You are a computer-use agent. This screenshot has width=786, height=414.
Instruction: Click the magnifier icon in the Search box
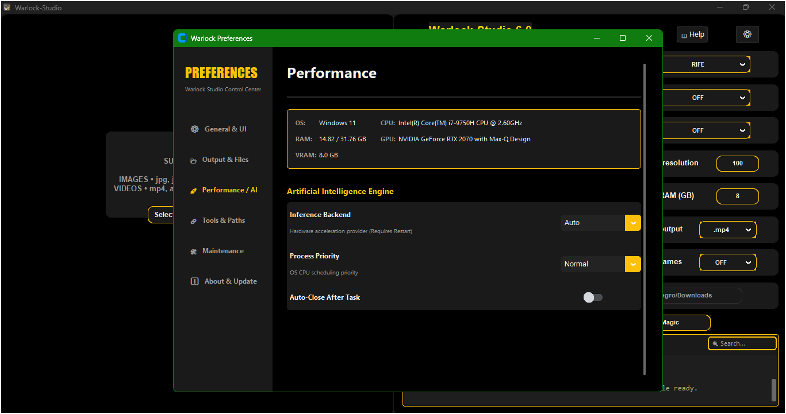coord(715,343)
